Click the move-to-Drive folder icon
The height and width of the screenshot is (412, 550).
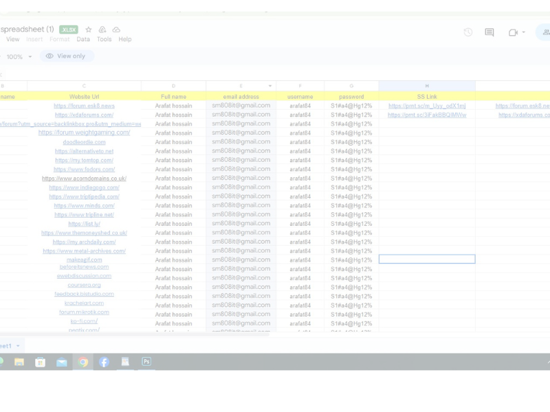pyautogui.click(x=102, y=30)
